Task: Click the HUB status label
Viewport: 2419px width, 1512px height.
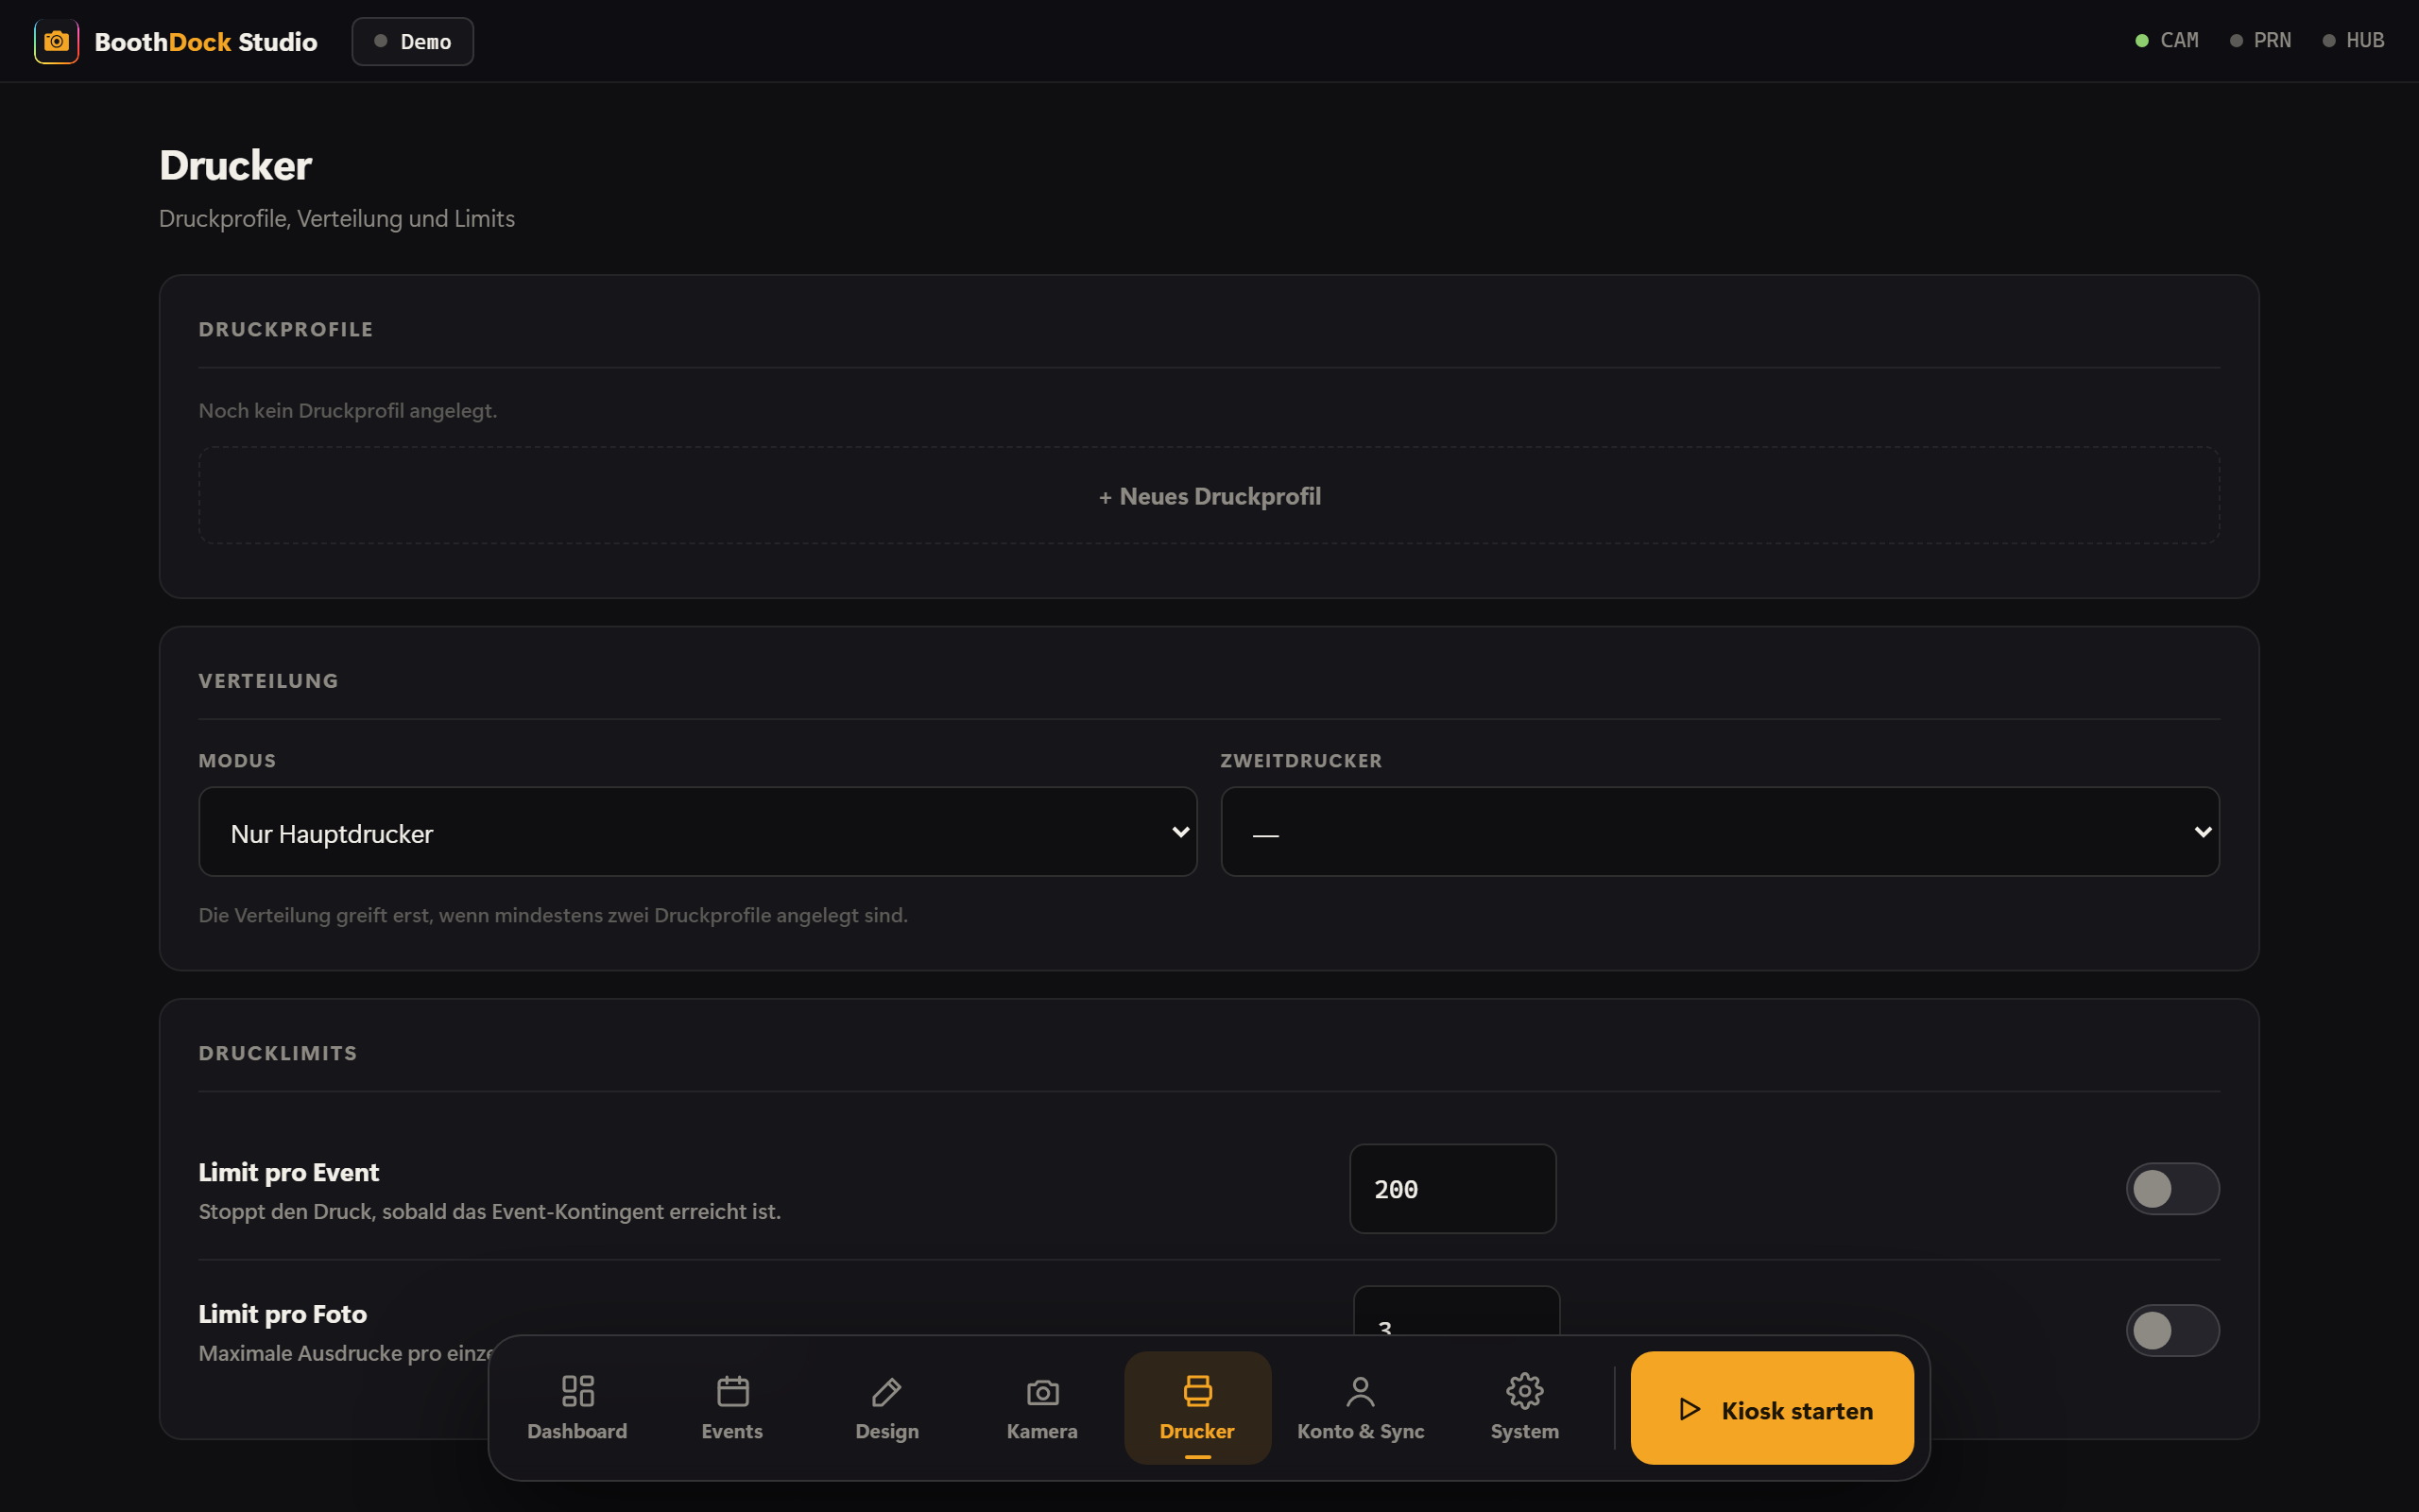Action: pyautogui.click(x=2365, y=41)
